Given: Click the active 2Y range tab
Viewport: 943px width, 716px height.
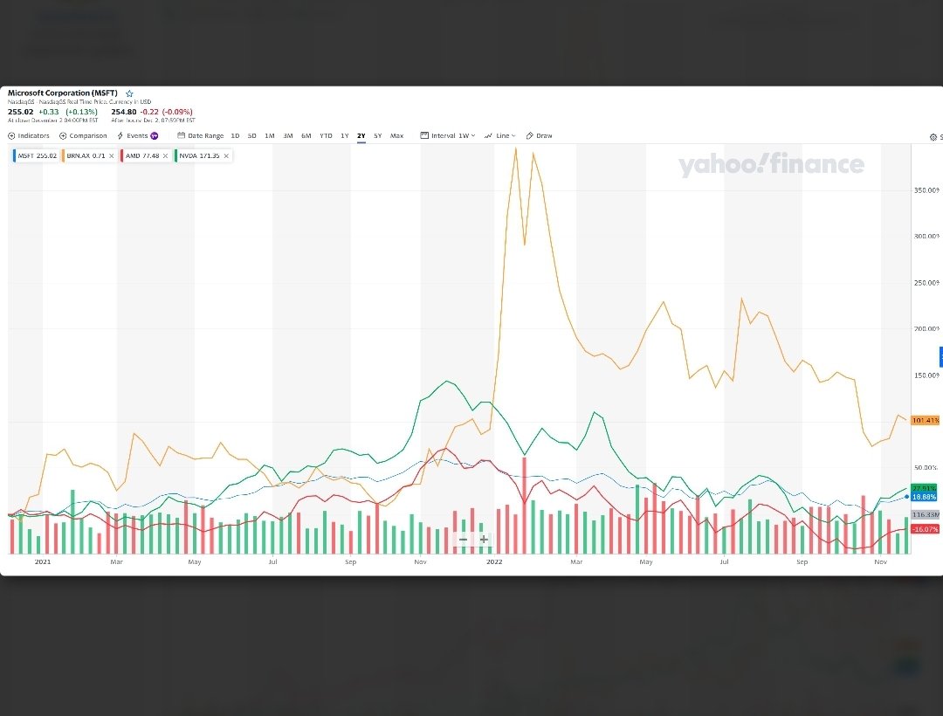Looking at the screenshot, I should (x=361, y=136).
